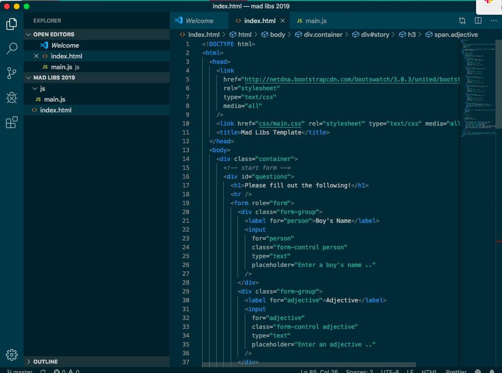Click div.container breadcrumb item

318,34
